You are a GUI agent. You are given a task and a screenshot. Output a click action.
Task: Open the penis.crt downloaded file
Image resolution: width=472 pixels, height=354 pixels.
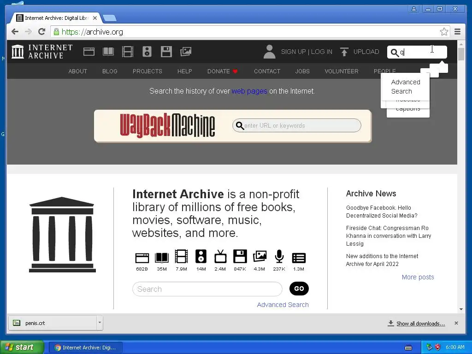pyautogui.click(x=53, y=323)
